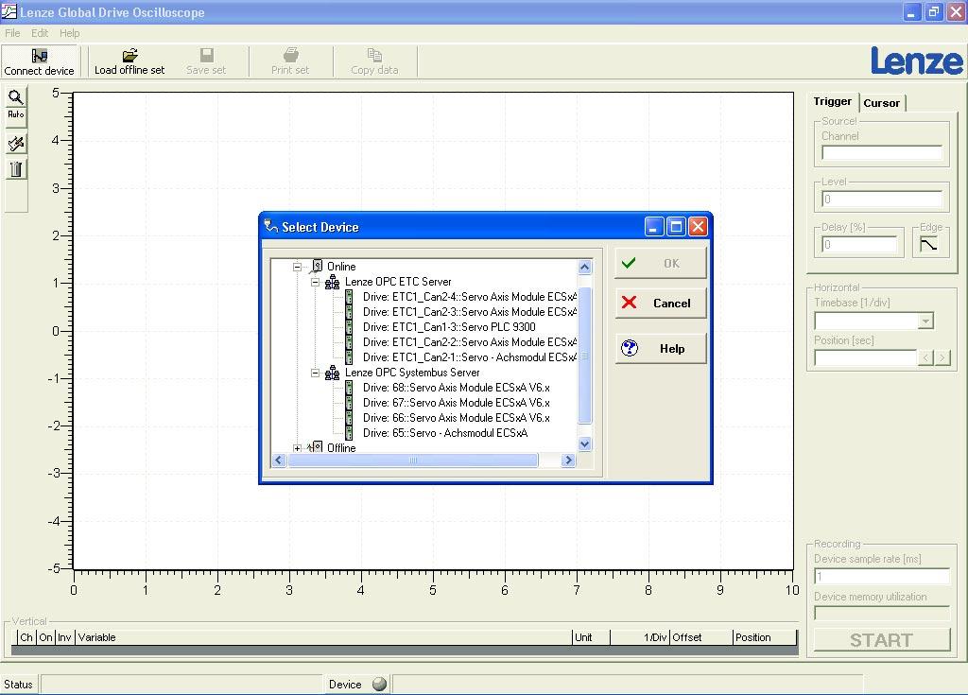Click the horizontal scrollbar thumb in device tree

click(413, 460)
